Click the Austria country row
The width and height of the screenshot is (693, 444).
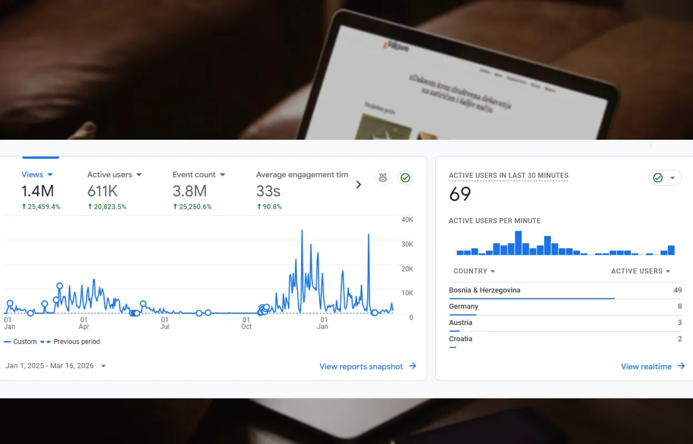(565, 323)
